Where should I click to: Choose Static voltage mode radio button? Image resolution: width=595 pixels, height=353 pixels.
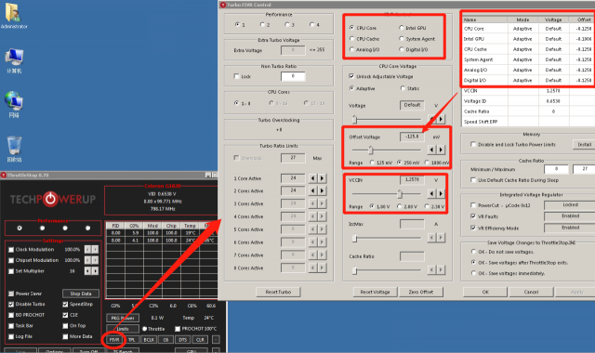click(403, 88)
